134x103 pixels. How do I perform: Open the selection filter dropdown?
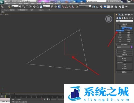coord(15,6)
